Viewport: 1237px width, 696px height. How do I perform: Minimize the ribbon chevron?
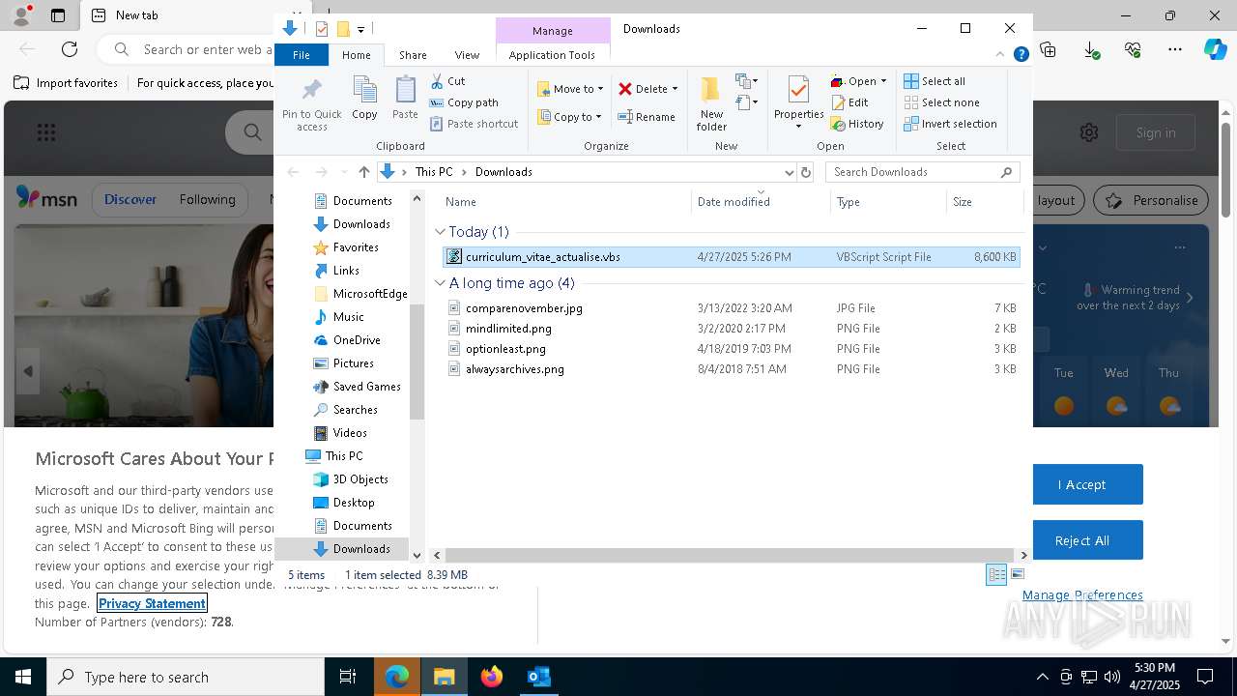point(1001,55)
